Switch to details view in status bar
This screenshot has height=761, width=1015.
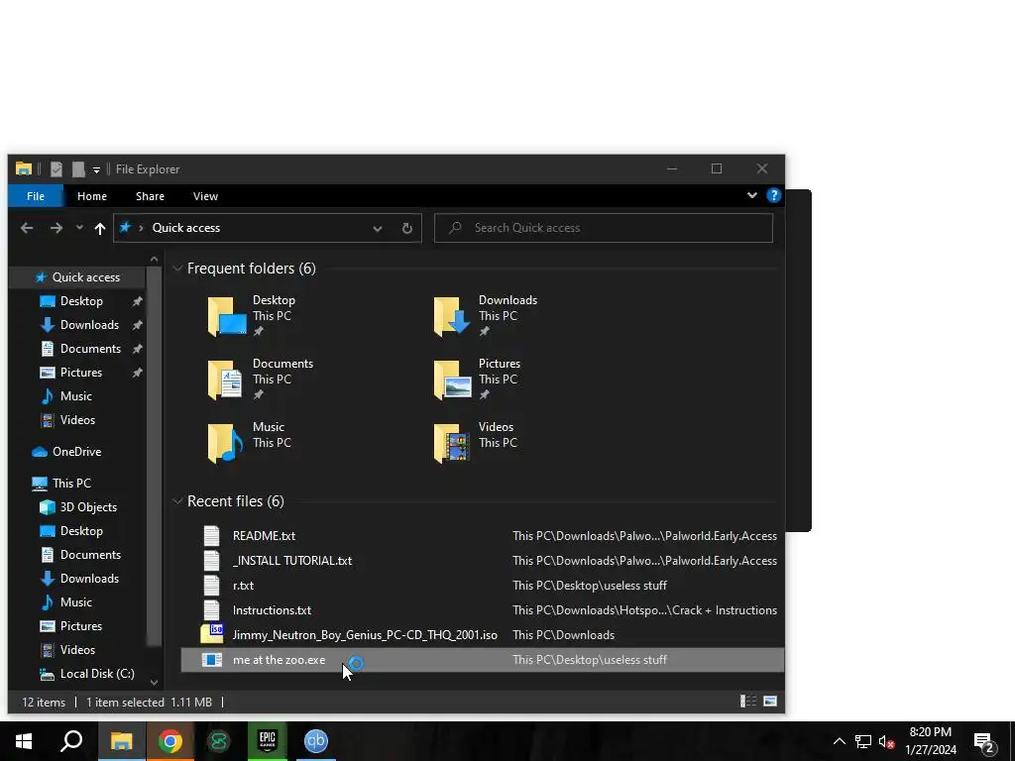coord(748,702)
